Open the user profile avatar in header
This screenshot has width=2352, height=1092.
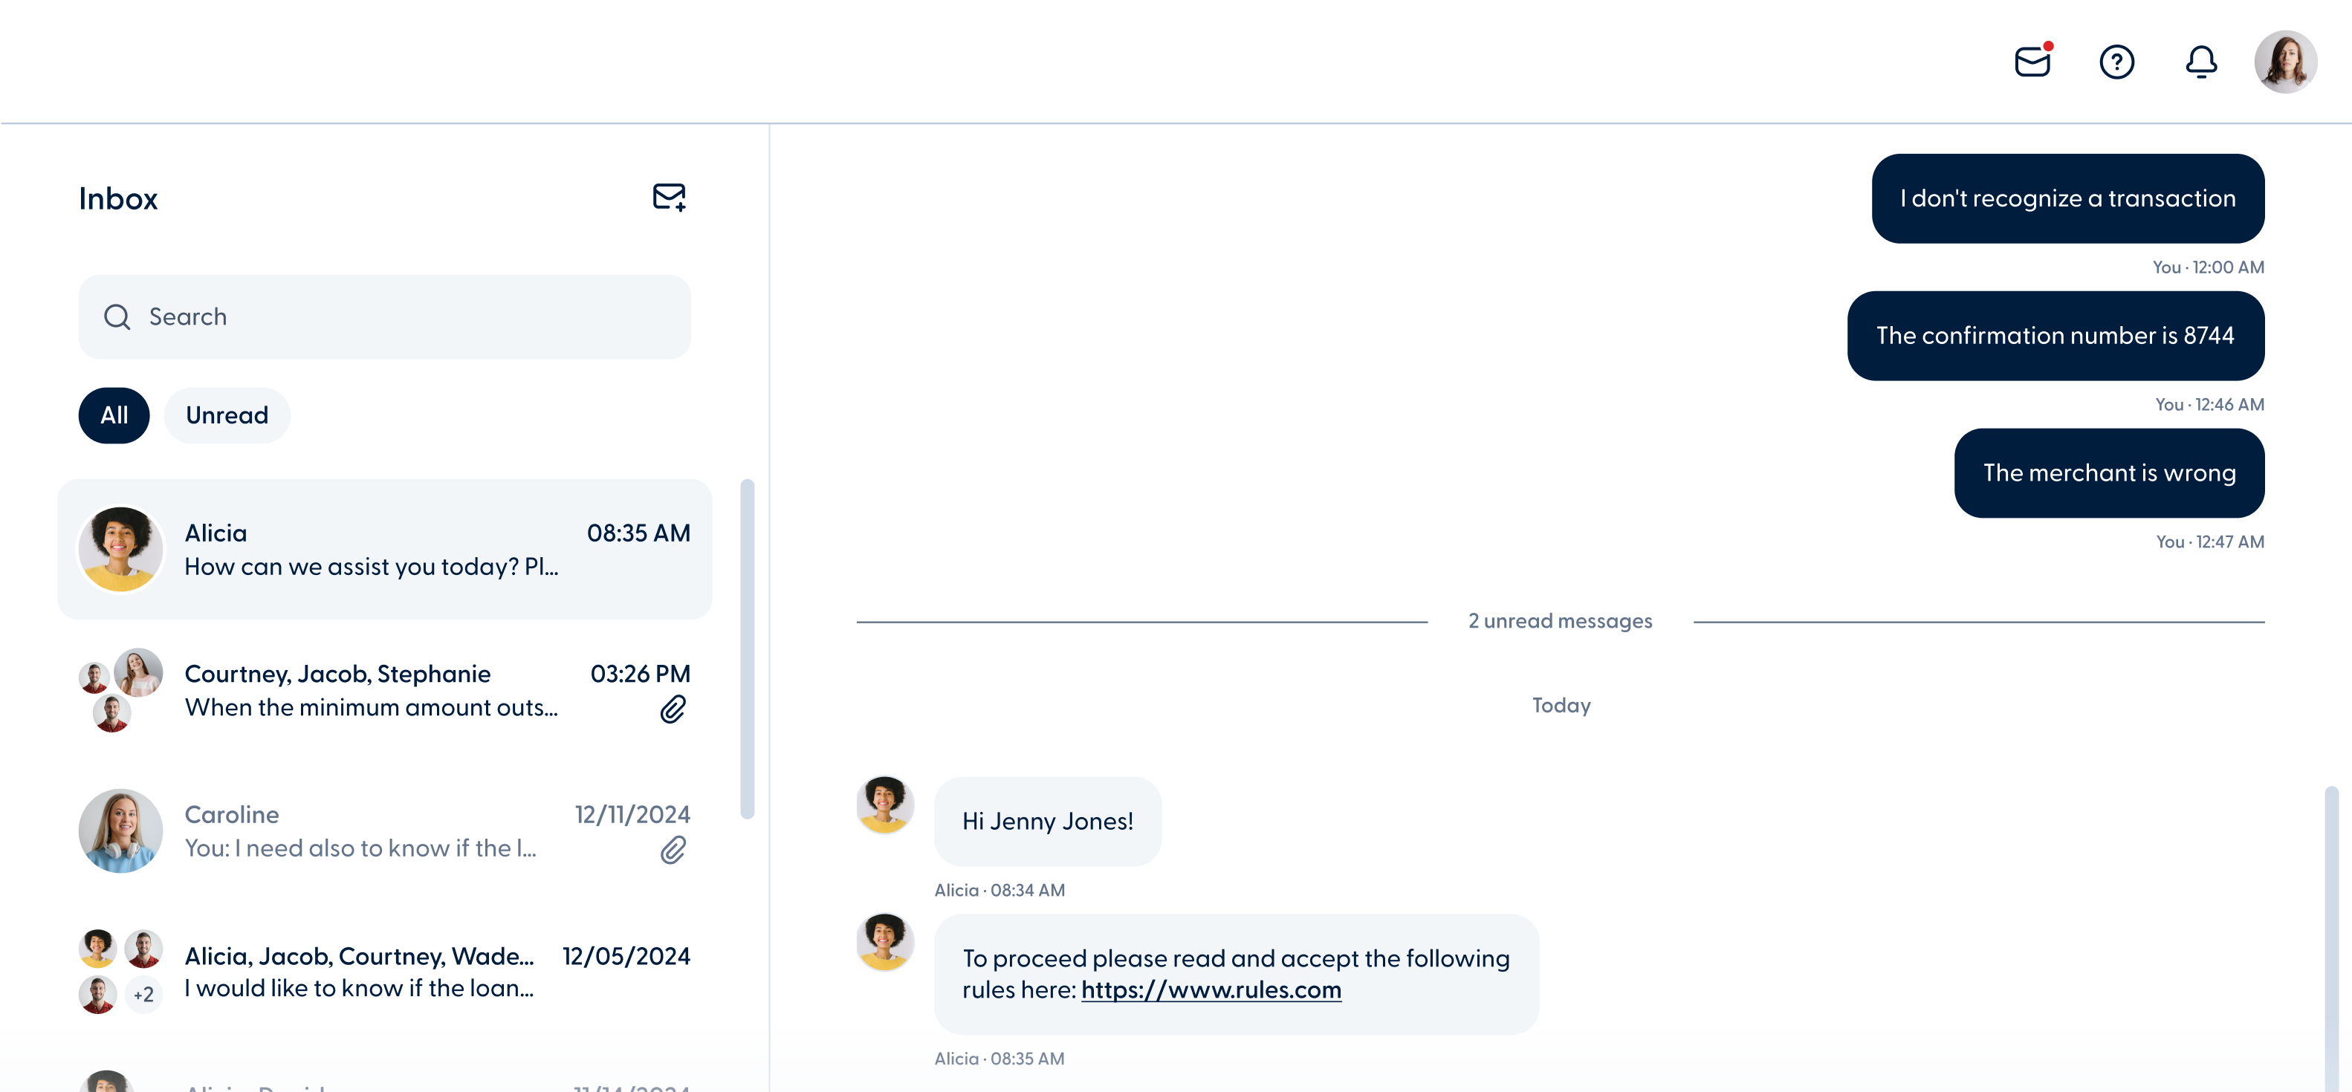pos(2284,61)
